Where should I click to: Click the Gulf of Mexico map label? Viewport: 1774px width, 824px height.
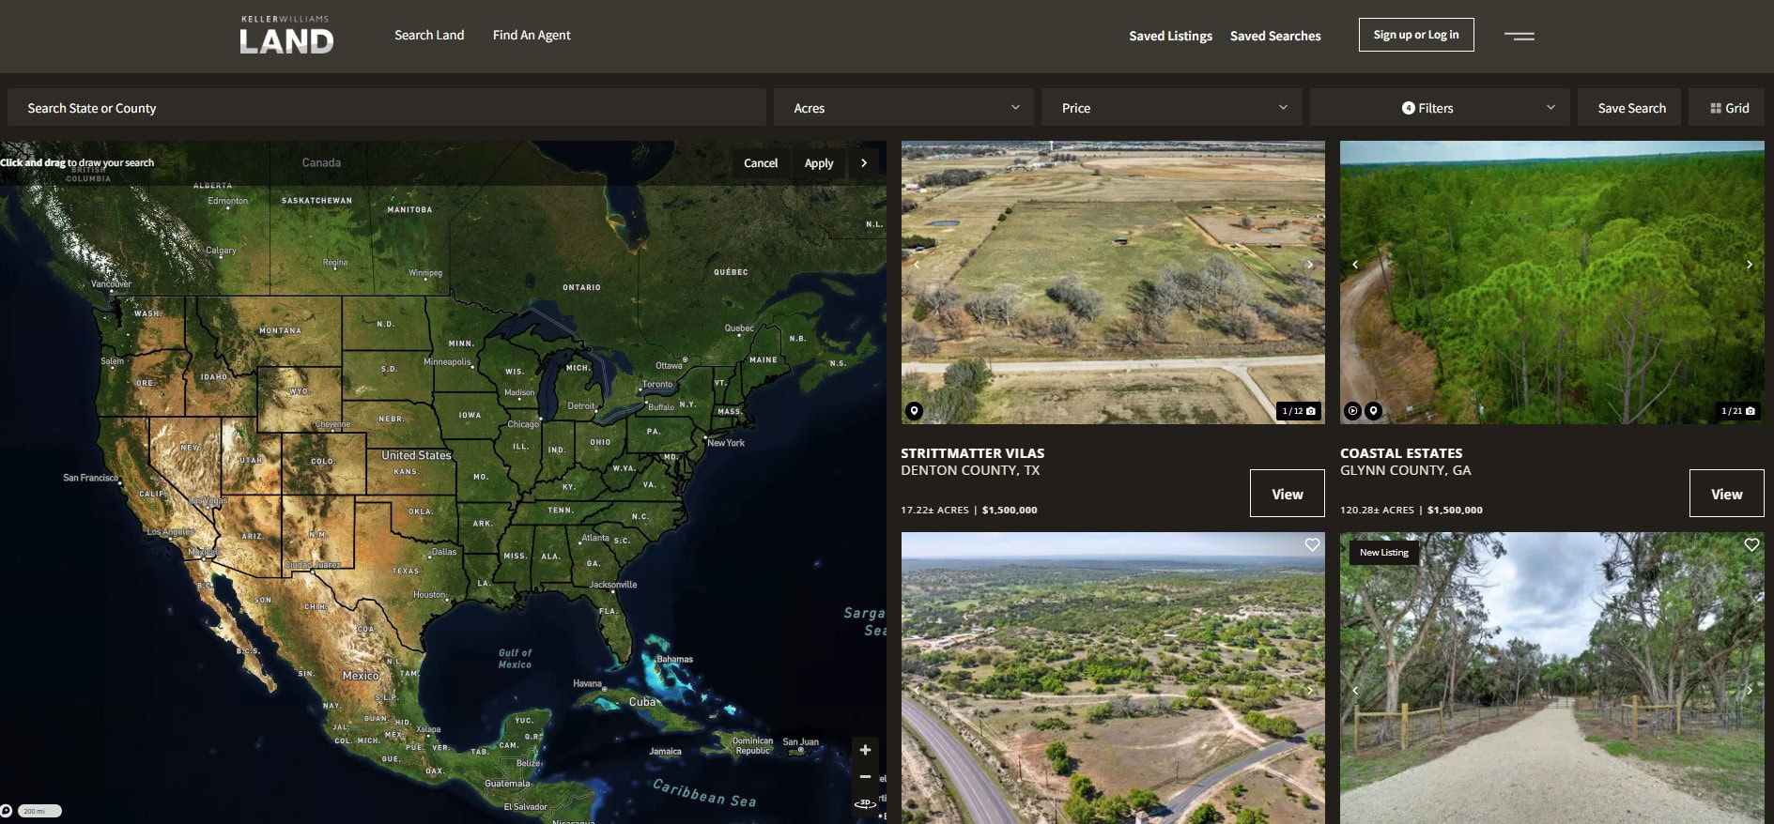[x=515, y=659]
